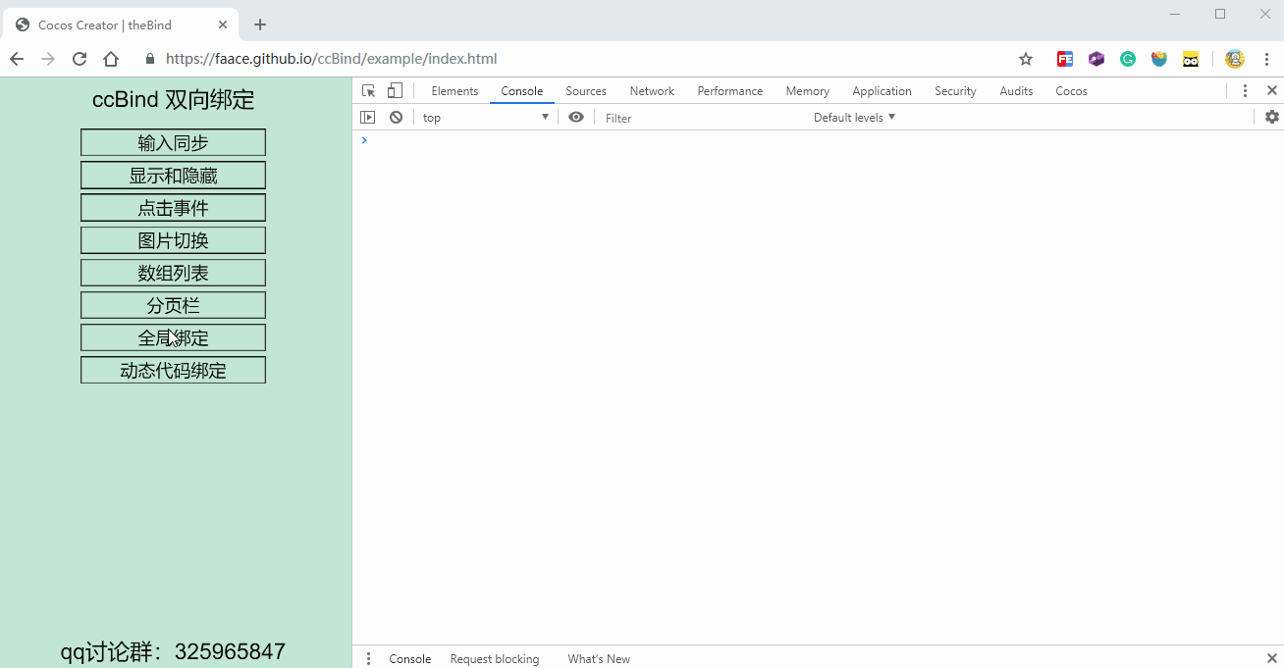Open the Application tab

pyautogui.click(x=882, y=90)
